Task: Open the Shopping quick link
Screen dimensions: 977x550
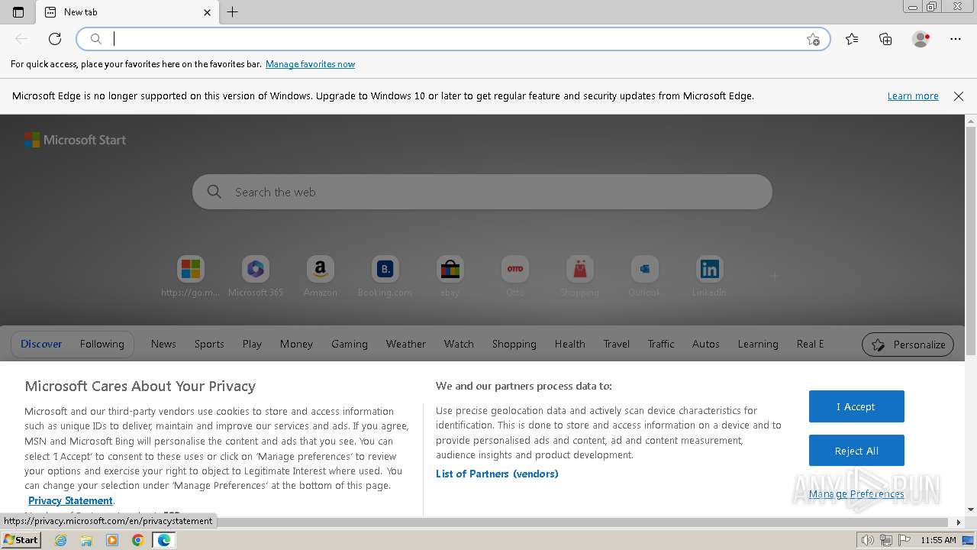Action: coord(579,277)
